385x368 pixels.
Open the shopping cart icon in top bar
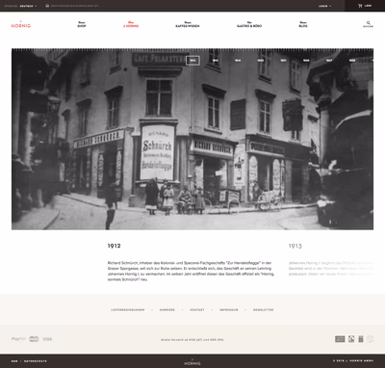(360, 6)
